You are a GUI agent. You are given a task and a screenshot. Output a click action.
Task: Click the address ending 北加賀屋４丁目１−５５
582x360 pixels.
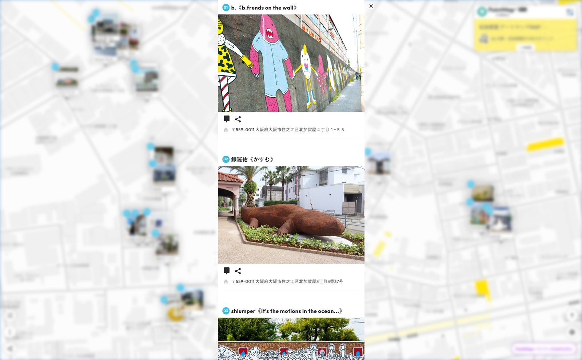coord(288,130)
